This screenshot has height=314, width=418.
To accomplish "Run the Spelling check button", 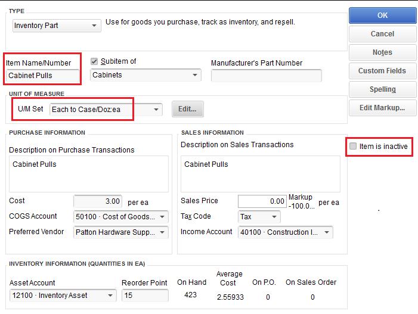I will click(382, 89).
